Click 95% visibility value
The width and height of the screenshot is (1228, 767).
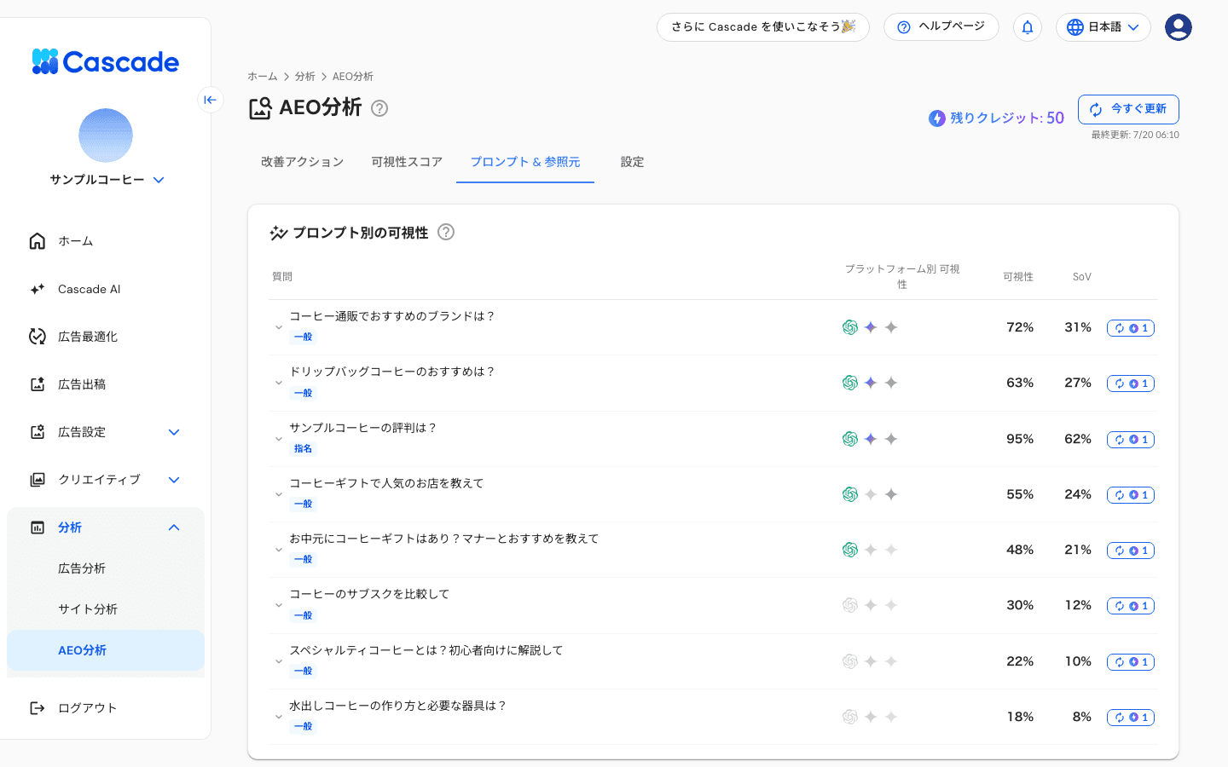pyautogui.click(x=1020, y=439)
